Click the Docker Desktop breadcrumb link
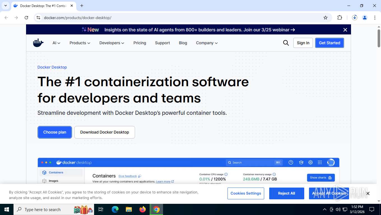 pyautogui.click(x=52, y=67)
